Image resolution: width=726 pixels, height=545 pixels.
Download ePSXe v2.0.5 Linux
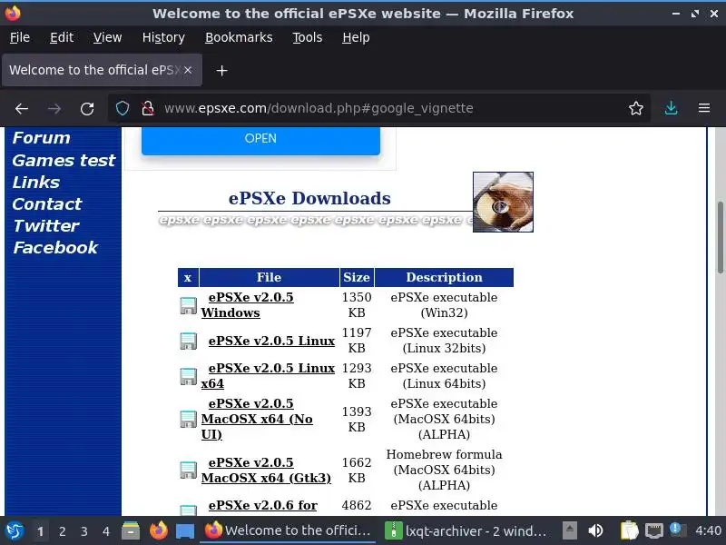(271, 341)
